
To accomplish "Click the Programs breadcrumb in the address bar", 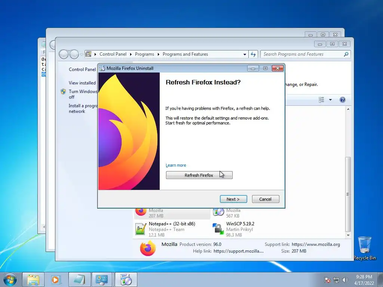I will click(144, 54).
